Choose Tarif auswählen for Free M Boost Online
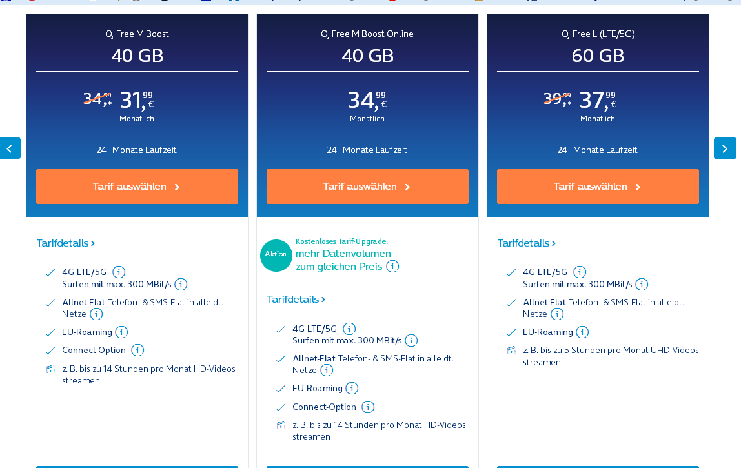 (368, 187)
